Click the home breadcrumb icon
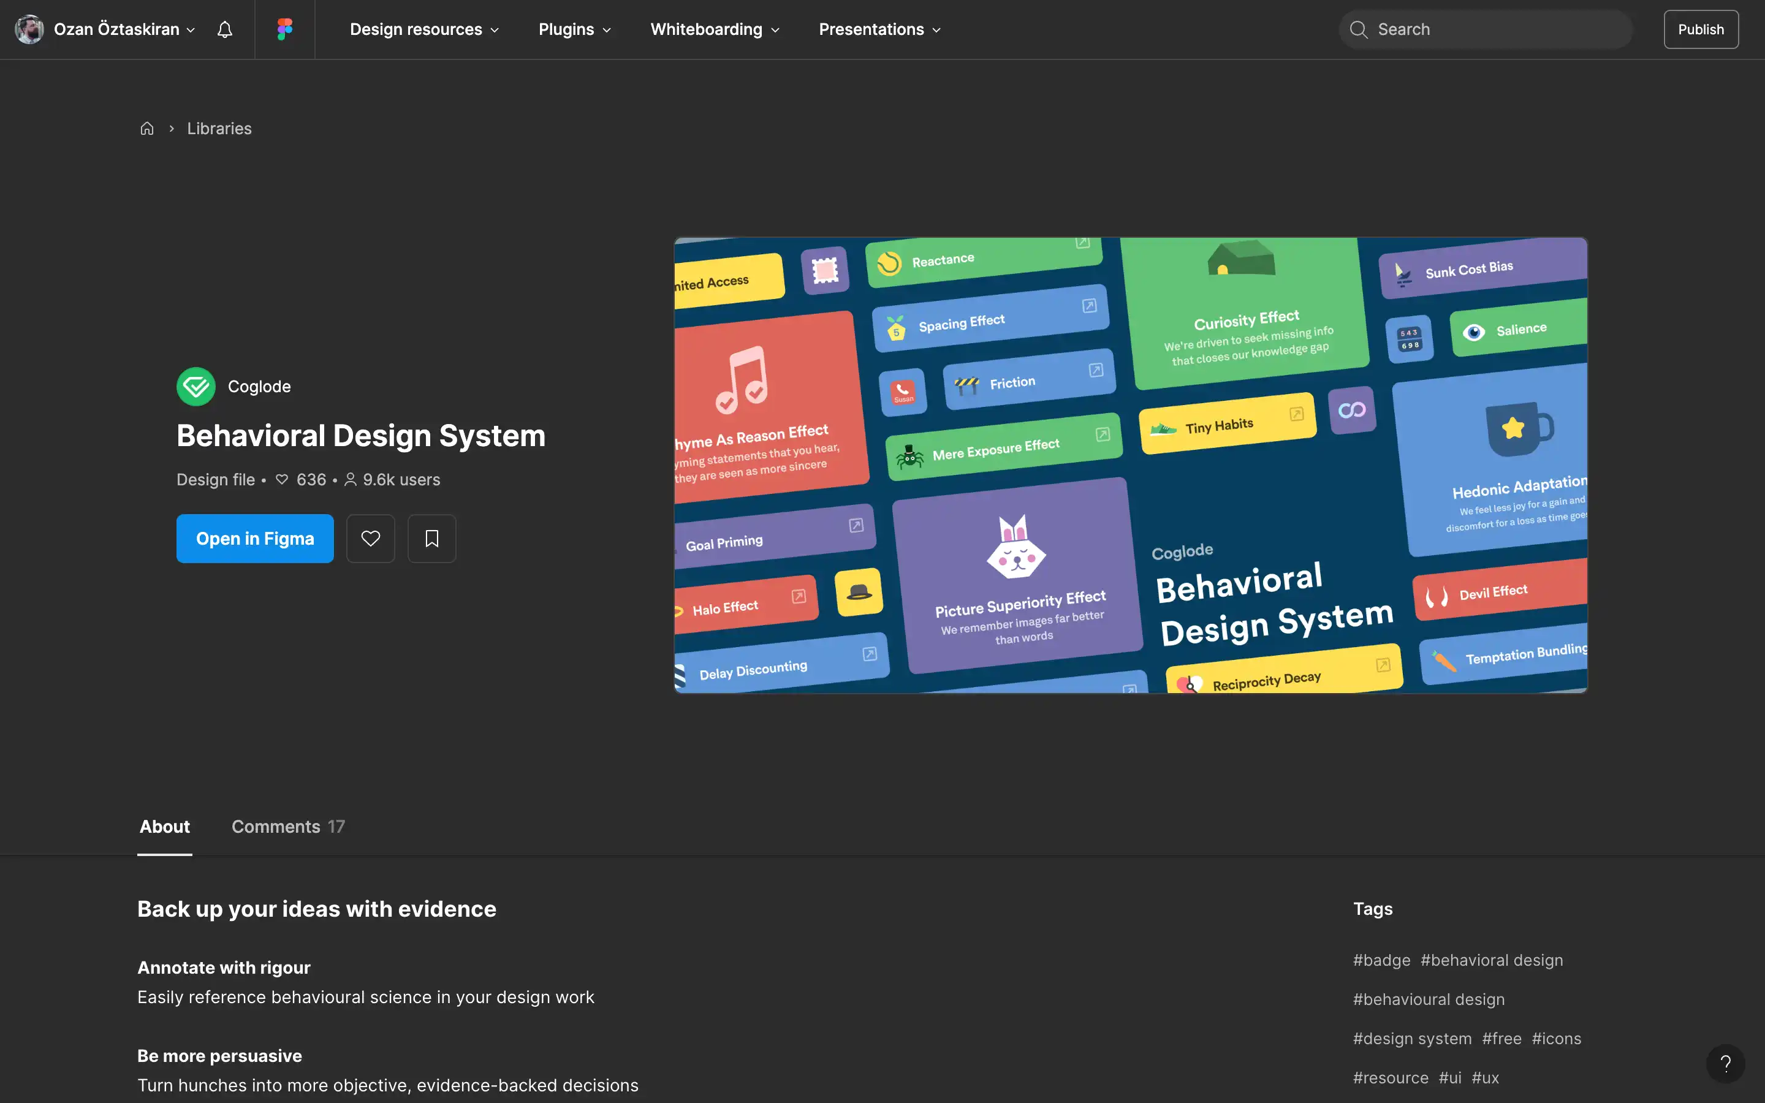This screenshot has height=1103, width=1765. pyautogui.click(x=146, y=129)
